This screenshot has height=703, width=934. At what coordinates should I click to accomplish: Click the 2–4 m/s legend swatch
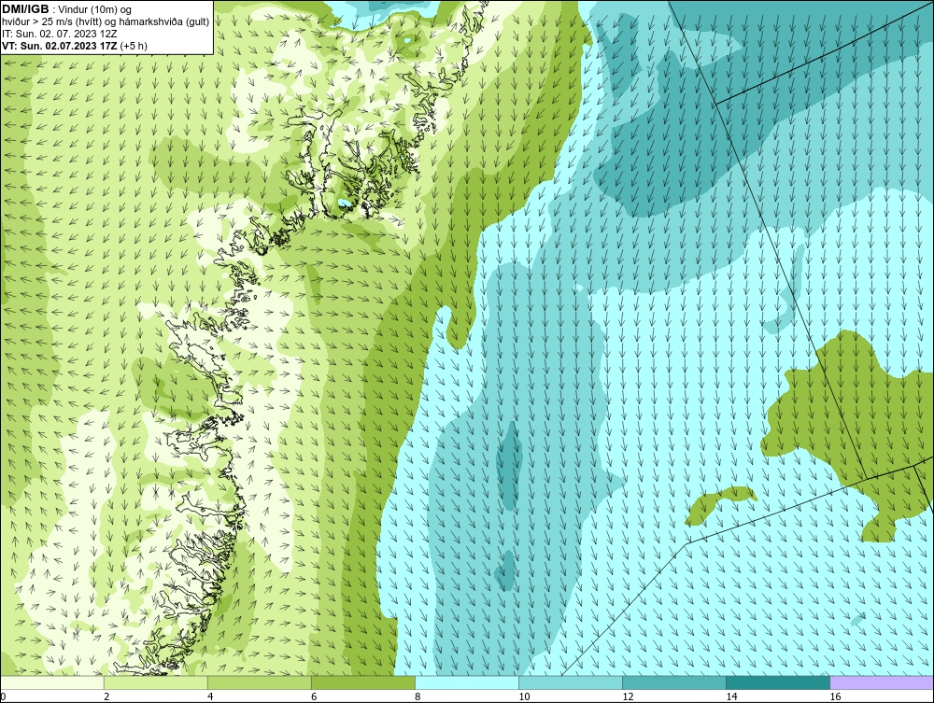[x=156, y=682]
